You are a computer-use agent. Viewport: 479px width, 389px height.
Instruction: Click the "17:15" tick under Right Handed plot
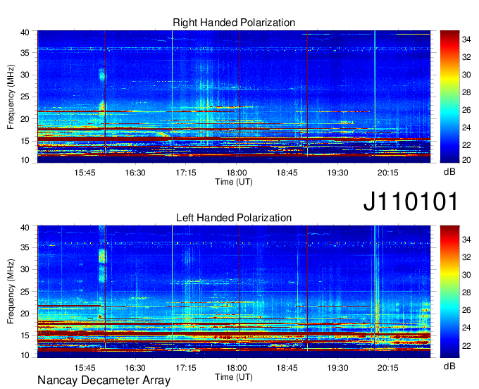tap(186, 173)
